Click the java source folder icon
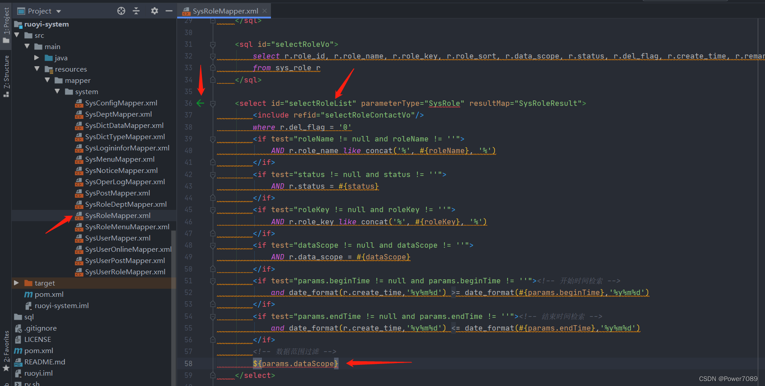 49,58
